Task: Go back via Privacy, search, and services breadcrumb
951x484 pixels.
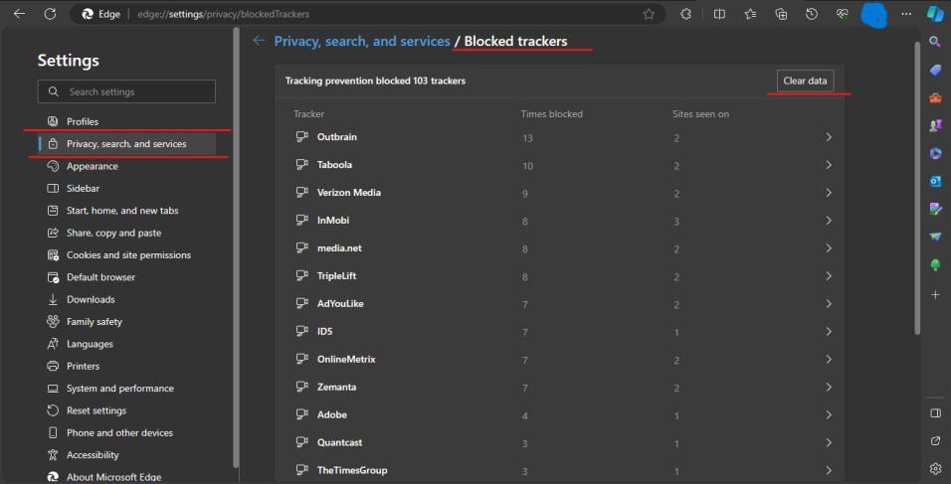Action: tap(362, 42)
